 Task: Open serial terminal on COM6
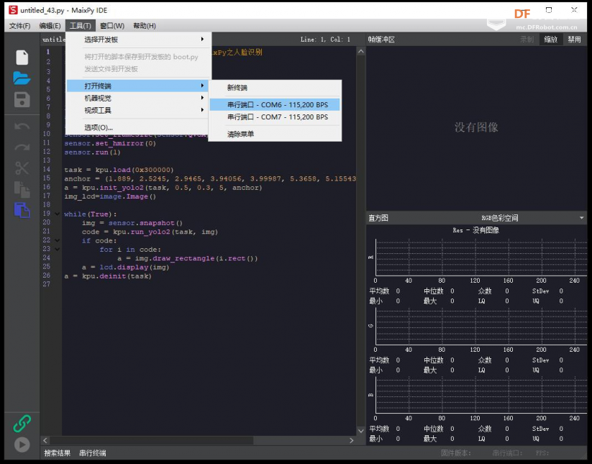(x=275, y=104)
